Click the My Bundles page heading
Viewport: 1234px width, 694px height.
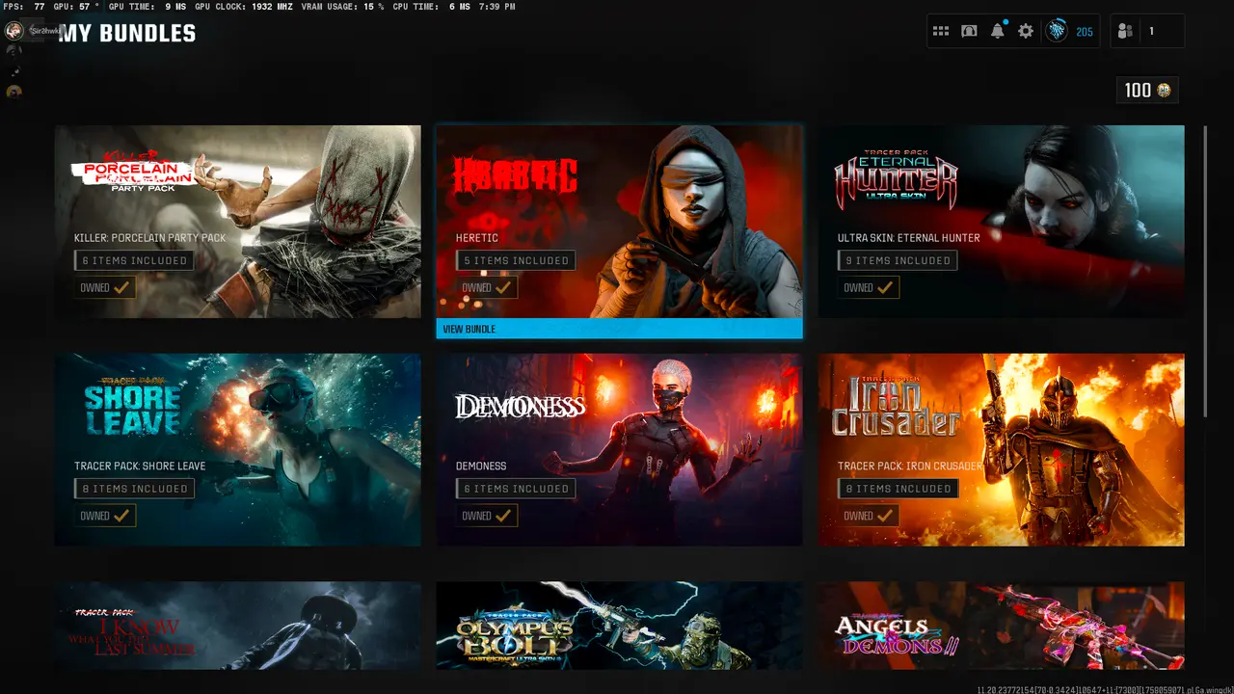[127, 34]
